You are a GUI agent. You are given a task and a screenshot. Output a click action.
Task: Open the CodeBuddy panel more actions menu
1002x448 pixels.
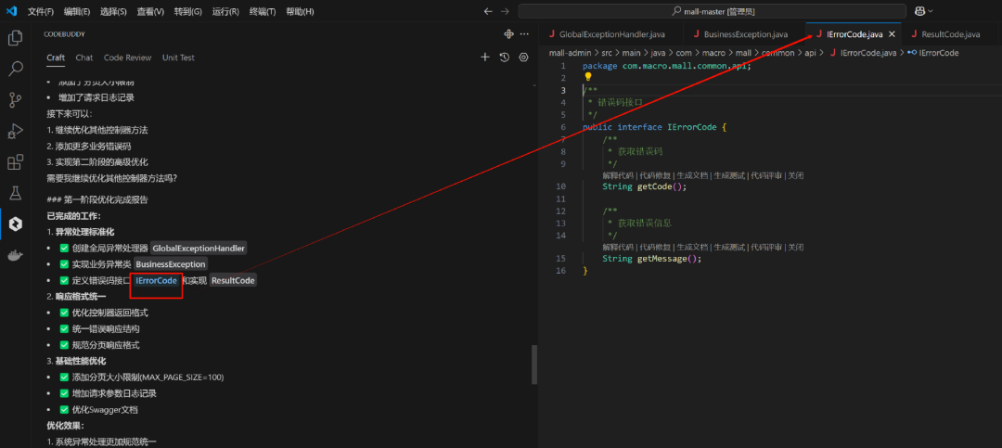click(524, 34)
